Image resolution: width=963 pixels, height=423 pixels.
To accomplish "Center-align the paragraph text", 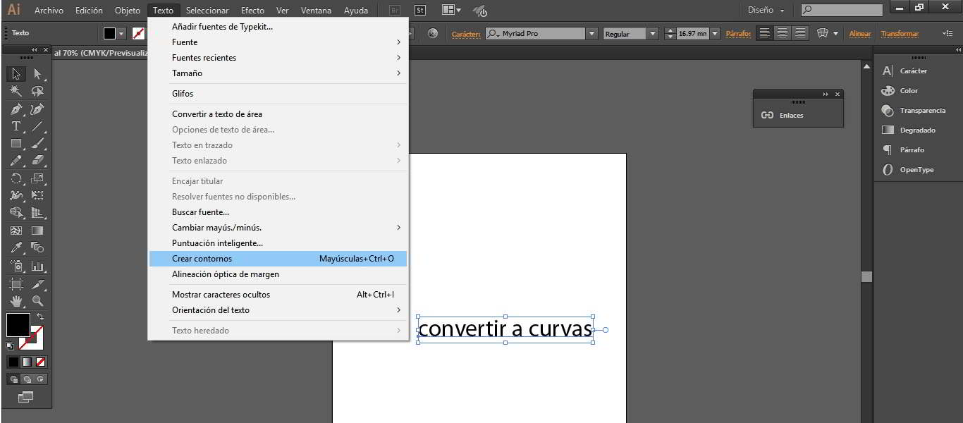I will click(782, 33).
